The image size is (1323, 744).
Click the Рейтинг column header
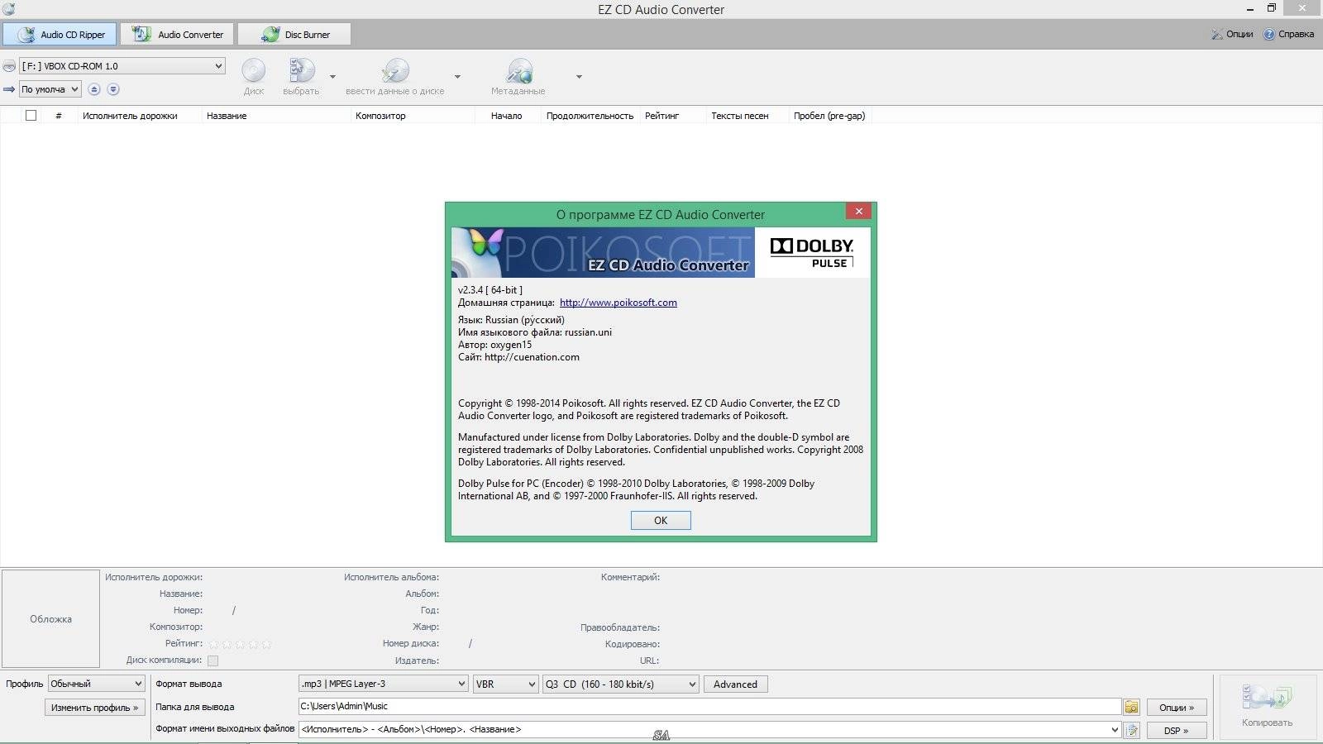[x=672, y=116]
